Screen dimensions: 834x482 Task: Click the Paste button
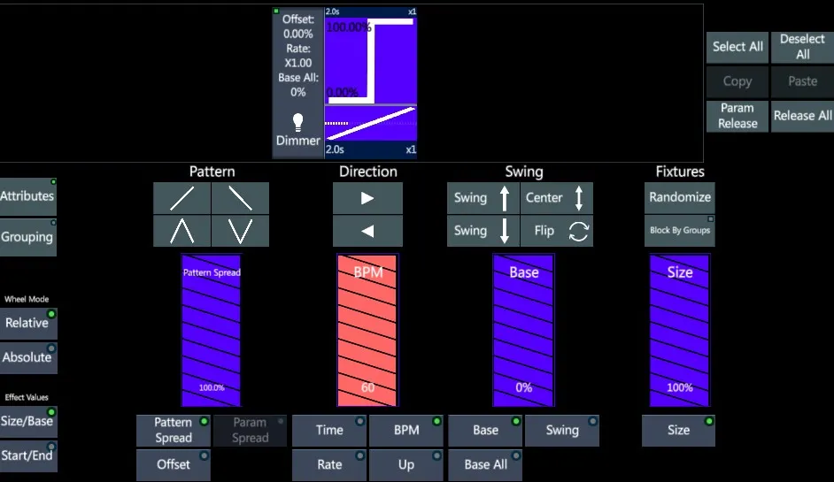pos(802,81)
